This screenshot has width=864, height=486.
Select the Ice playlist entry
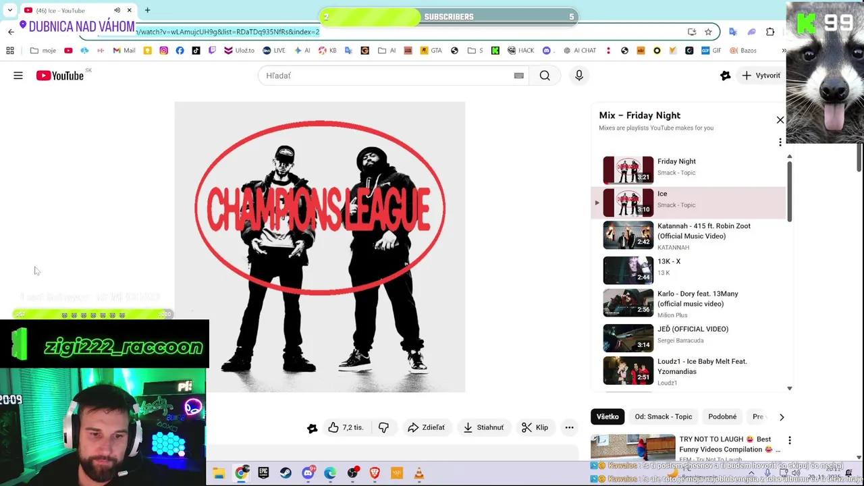pos(688,202)
